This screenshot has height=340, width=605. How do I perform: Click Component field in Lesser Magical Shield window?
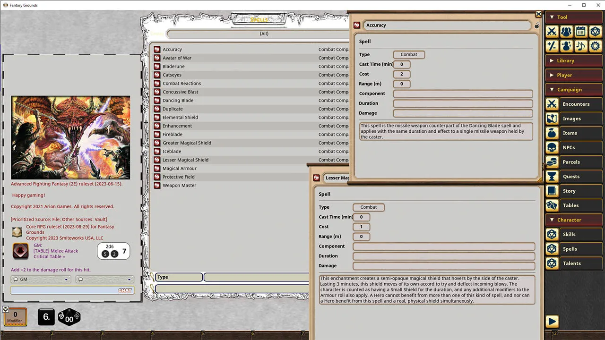444,246
